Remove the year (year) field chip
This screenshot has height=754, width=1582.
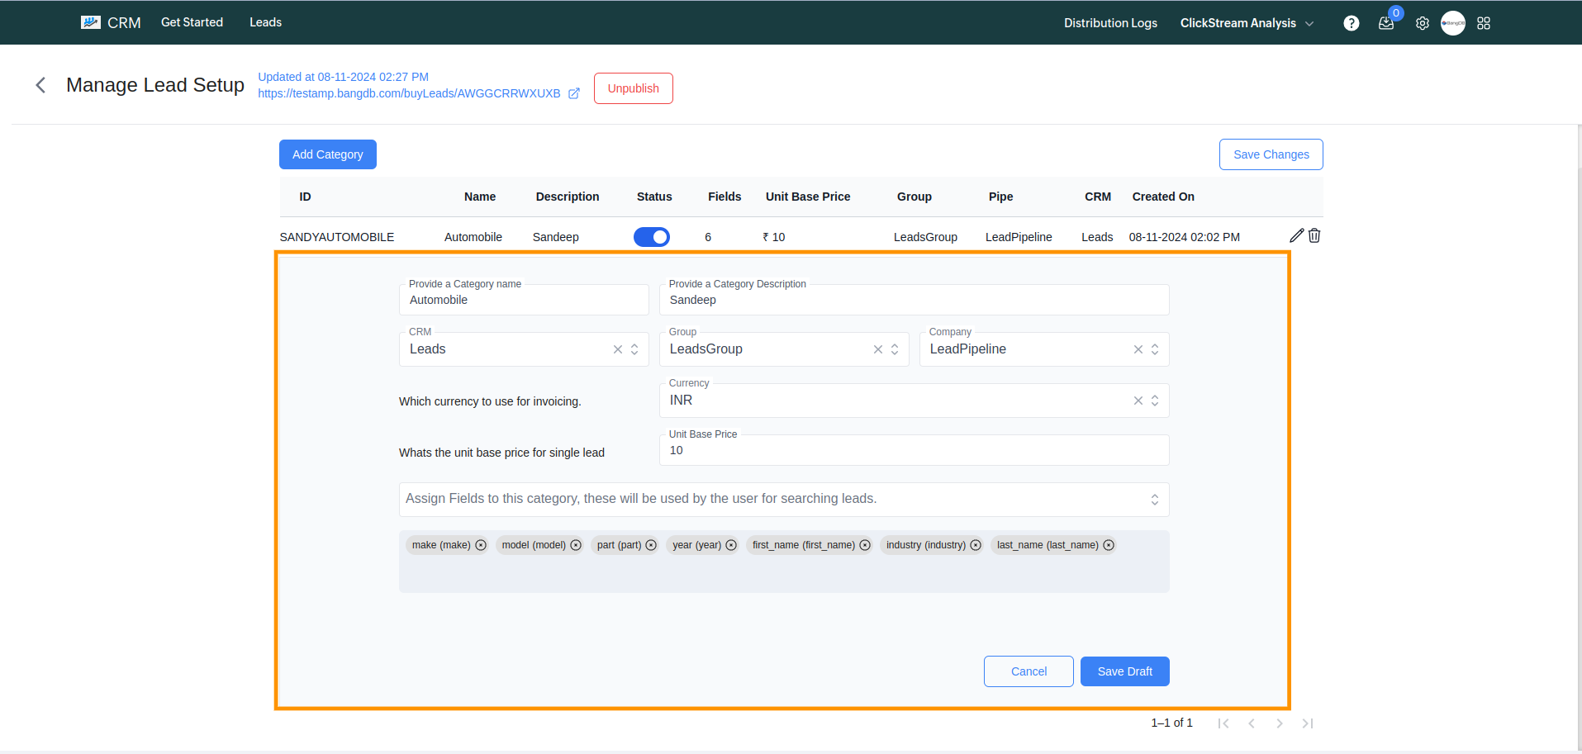pos(731,545)
